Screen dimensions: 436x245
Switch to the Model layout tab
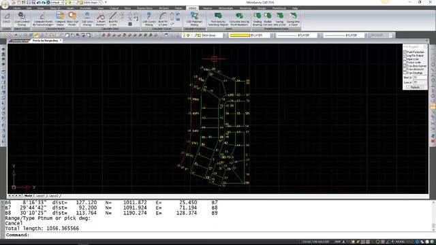pos(28,196)
